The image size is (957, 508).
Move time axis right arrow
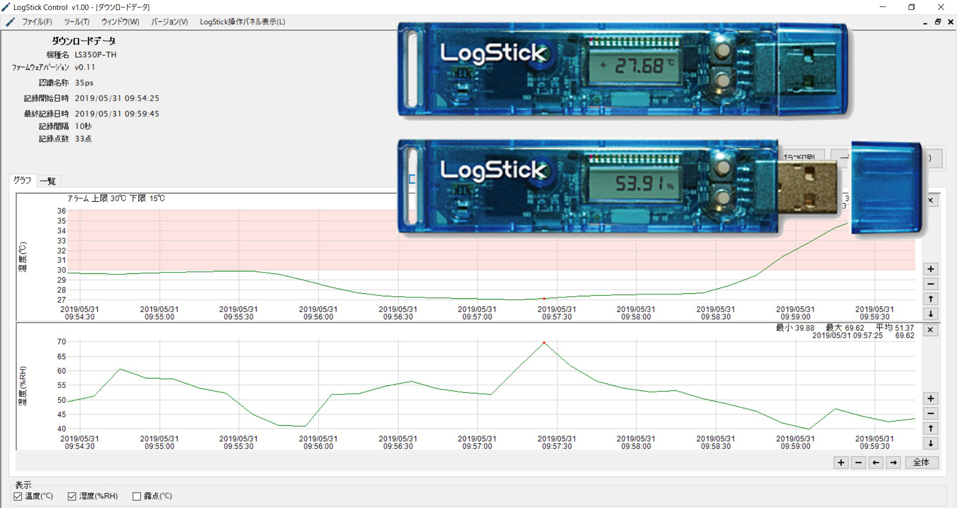click(x=893, y=463)
